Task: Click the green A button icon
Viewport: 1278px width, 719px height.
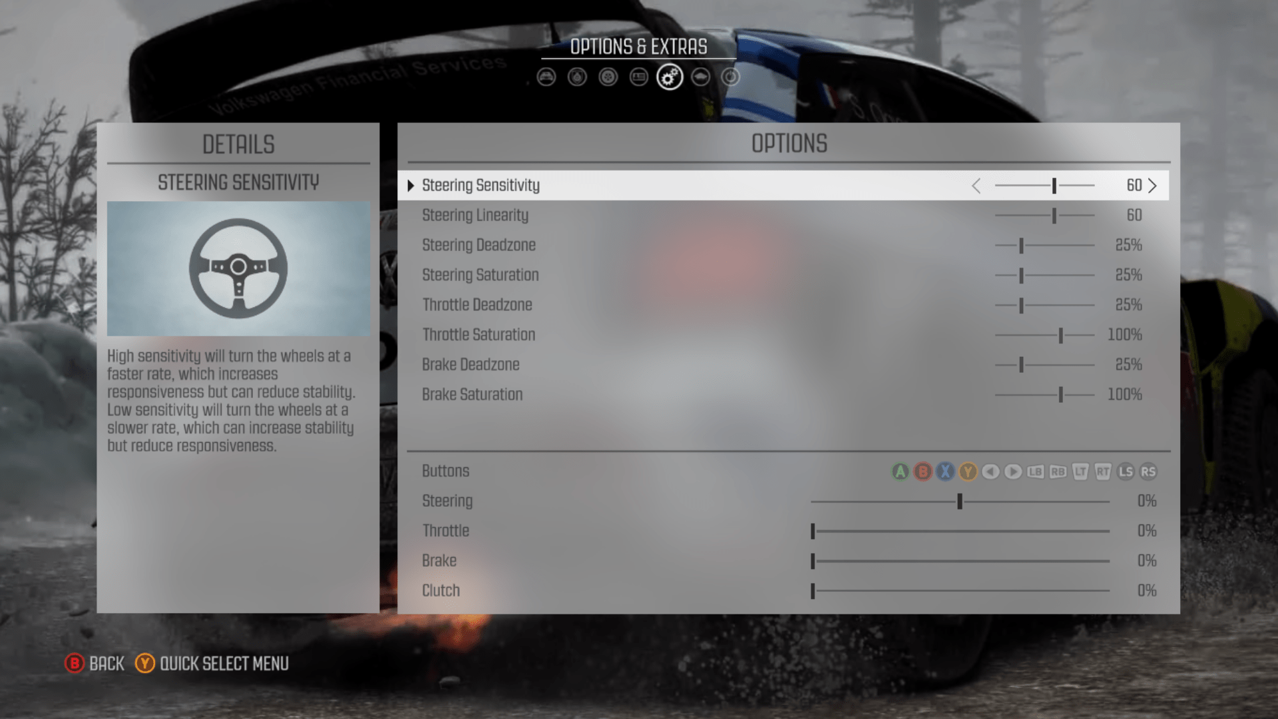Action: [901, 472]
